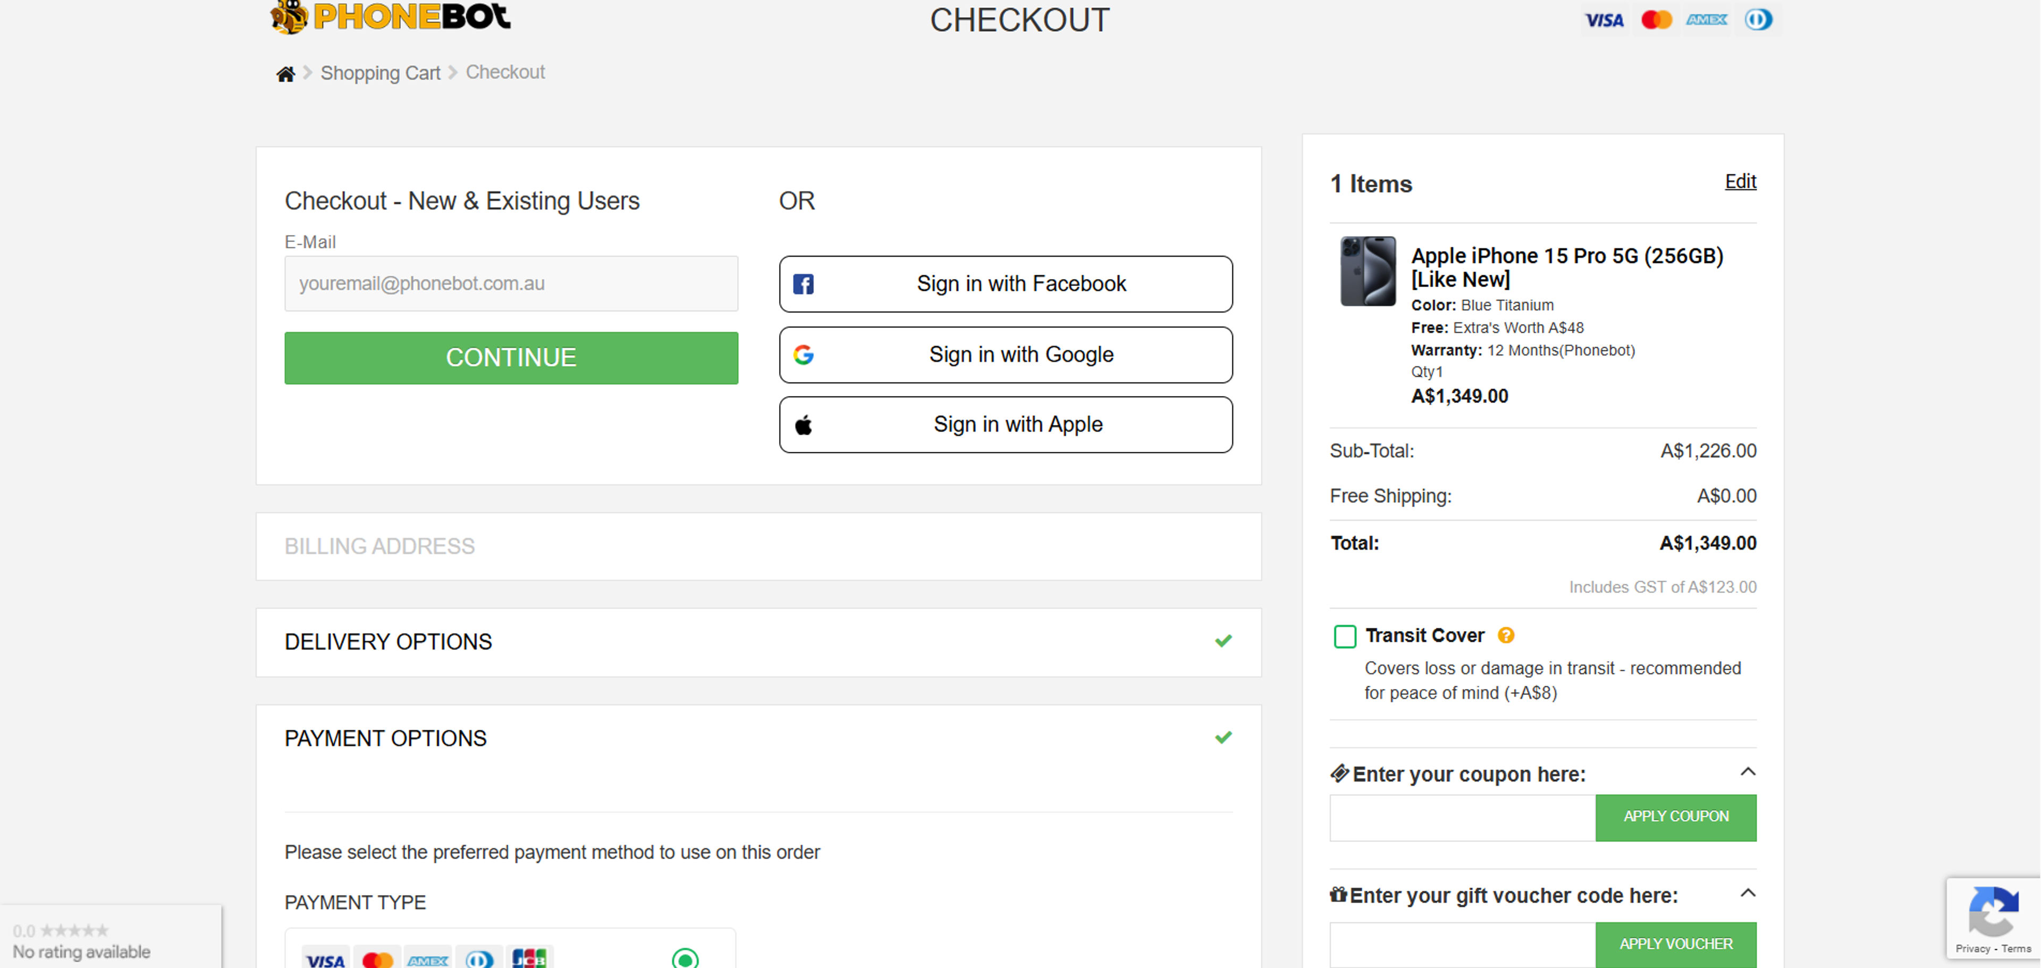Viewport: 2041px width, 968px height.
Task: Open reCAPTCHA Terms link
Action: (x=2015, y=948)
